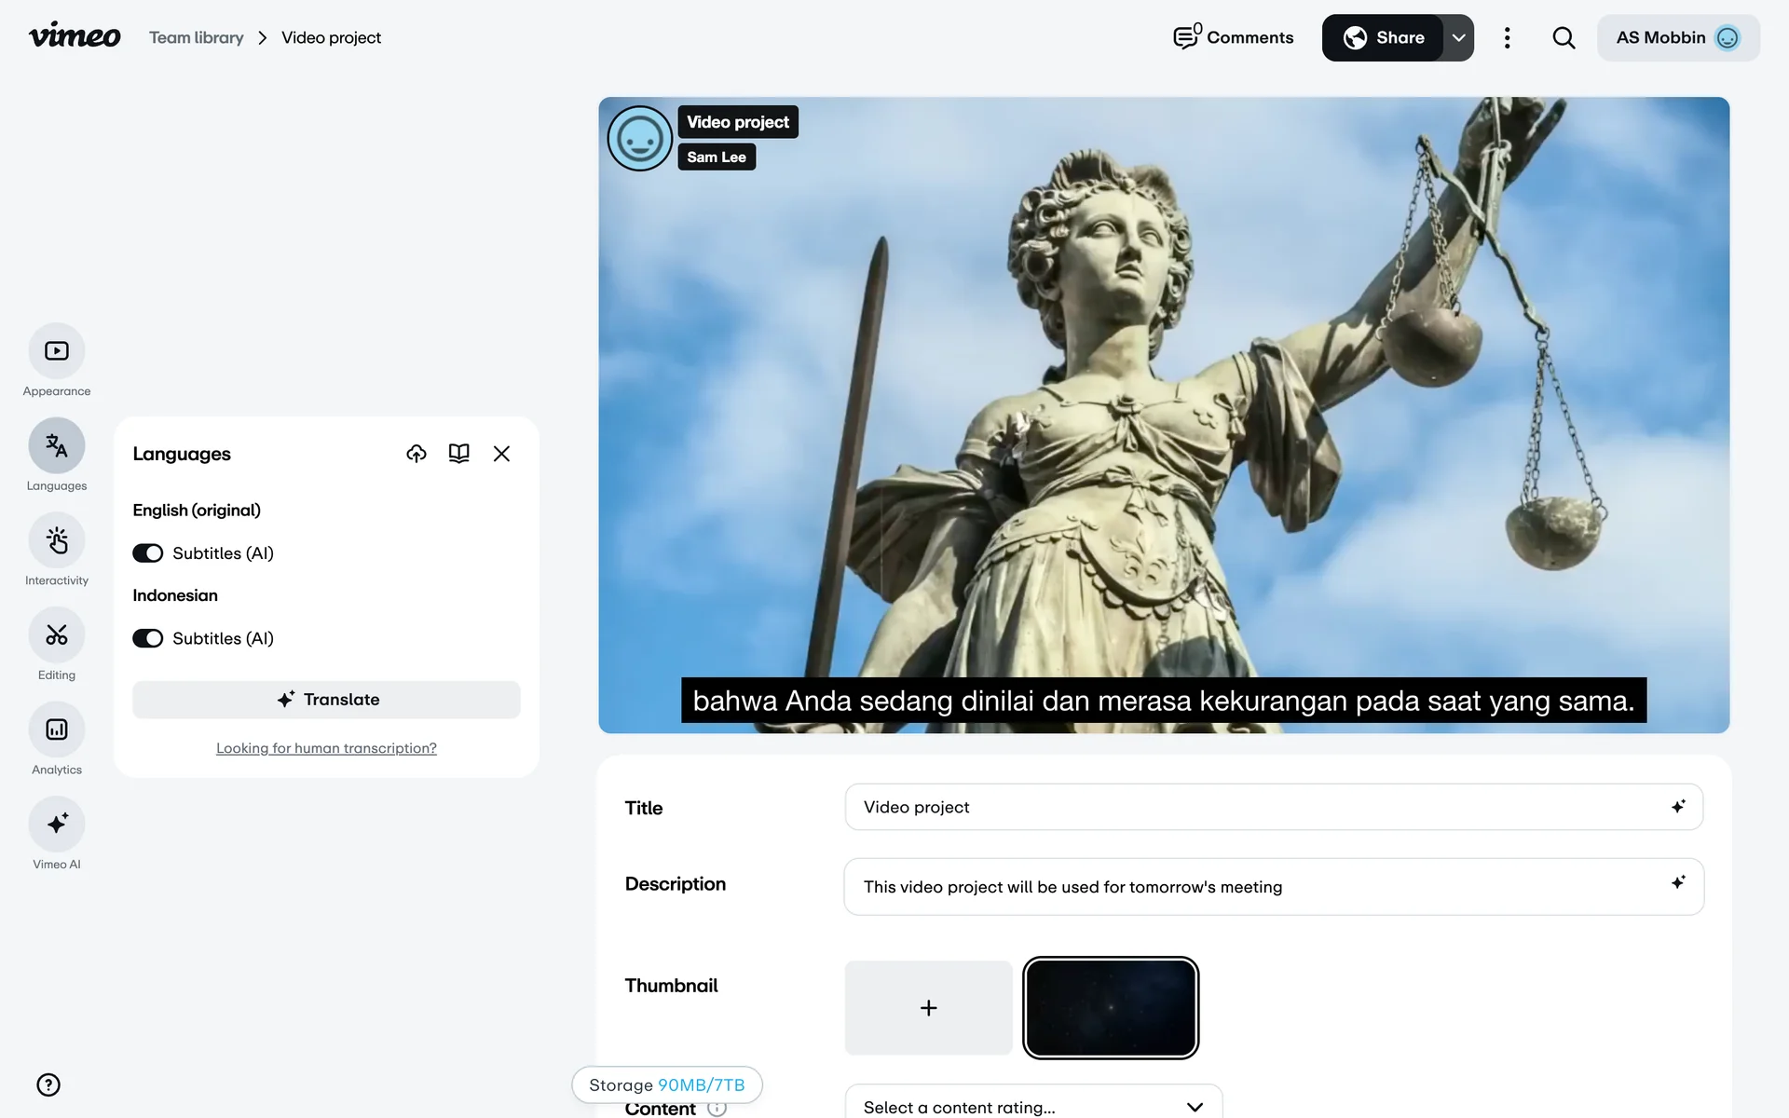Open the Analytics sidebar panel
The height and width of the screenshot is (1118, 1789).
pyautogui.click(x=57, y=729)
